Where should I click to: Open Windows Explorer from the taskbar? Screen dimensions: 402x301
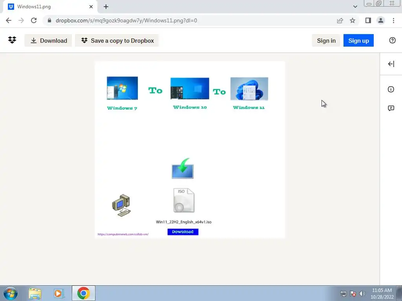35,294
